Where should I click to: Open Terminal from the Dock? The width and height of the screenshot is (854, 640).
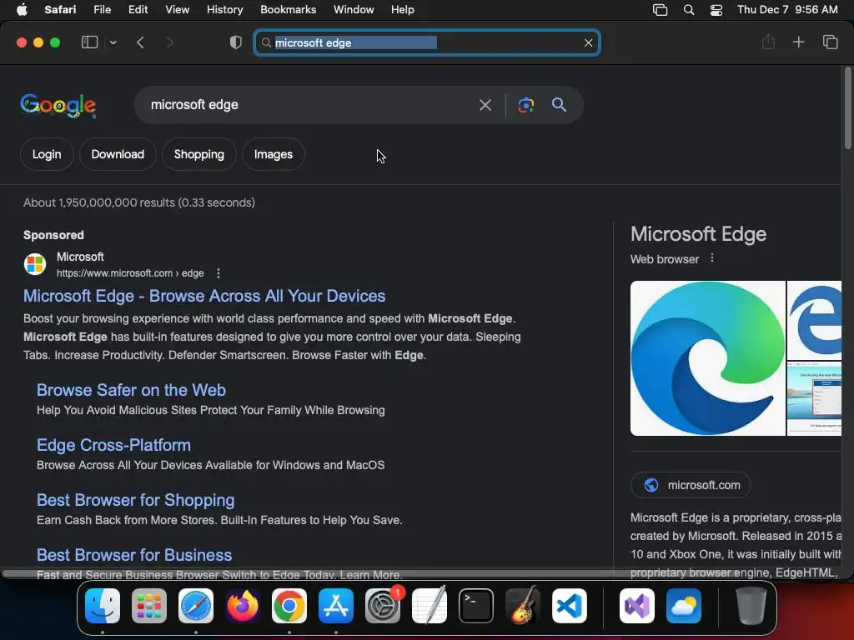[476, 606]
